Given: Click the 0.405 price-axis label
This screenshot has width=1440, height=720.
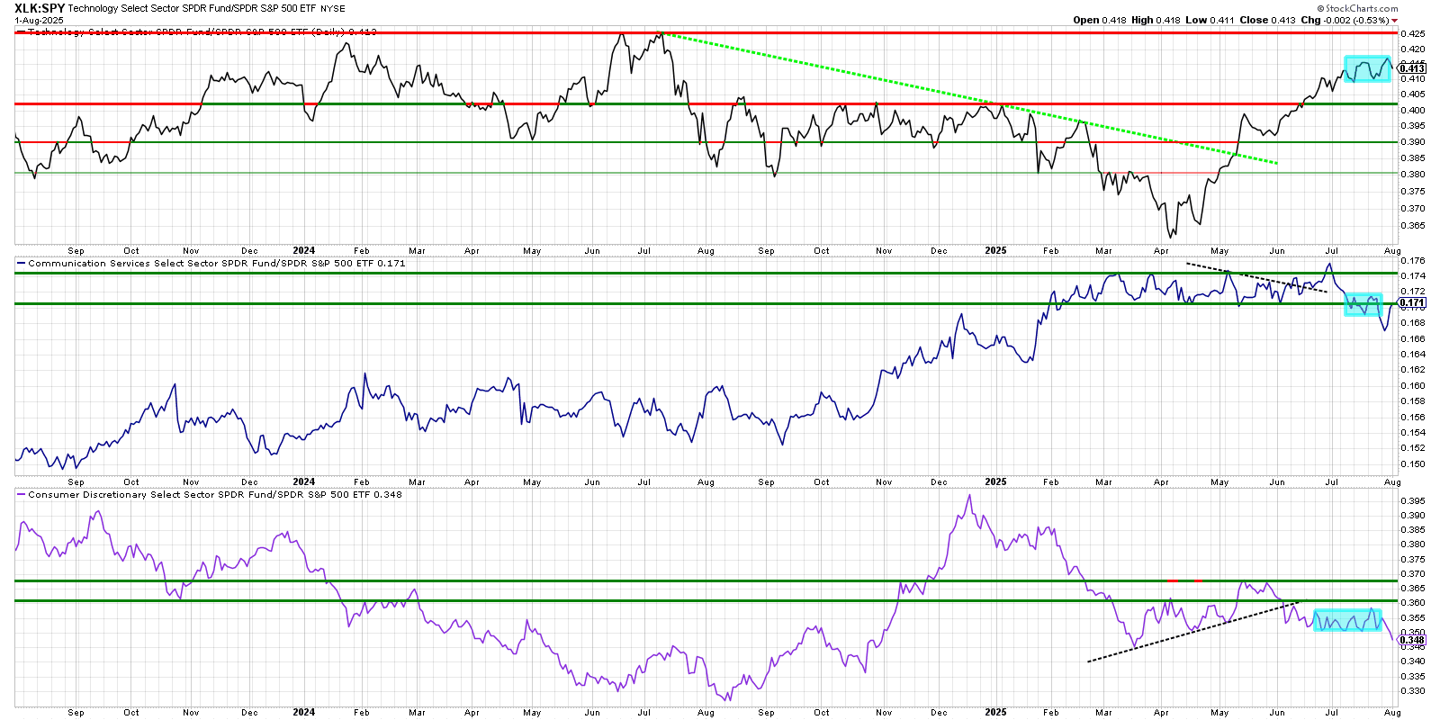Looking at the screenshot, I should click(1412, 94).
